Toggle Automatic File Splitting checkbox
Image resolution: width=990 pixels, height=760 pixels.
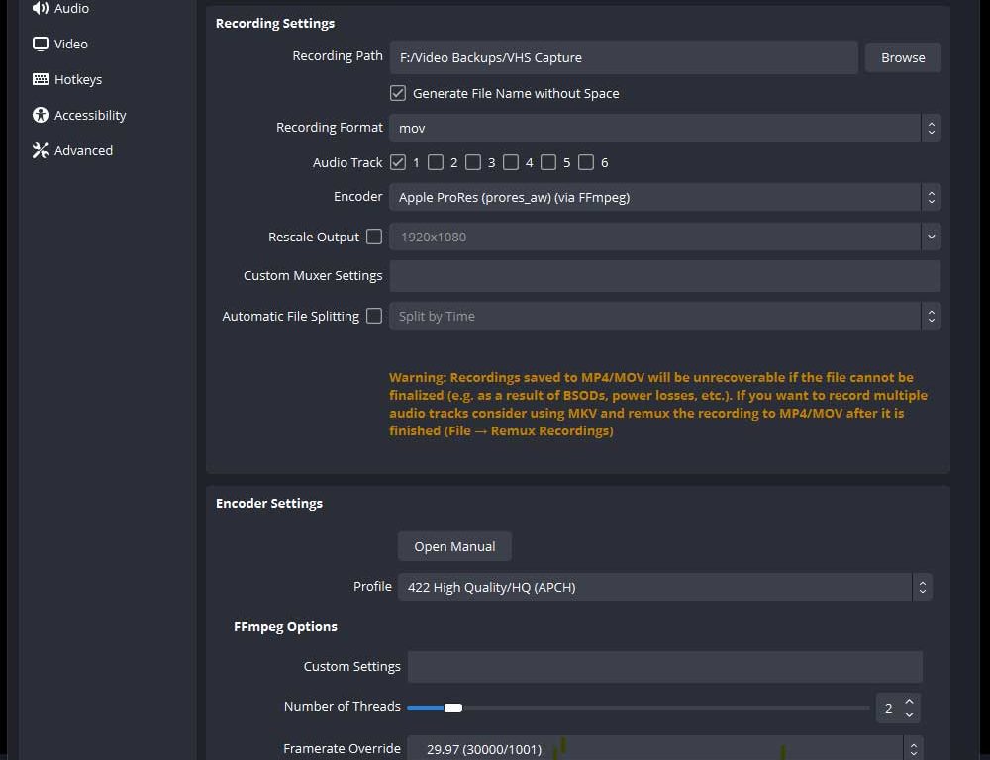click(x=374, y=316)
